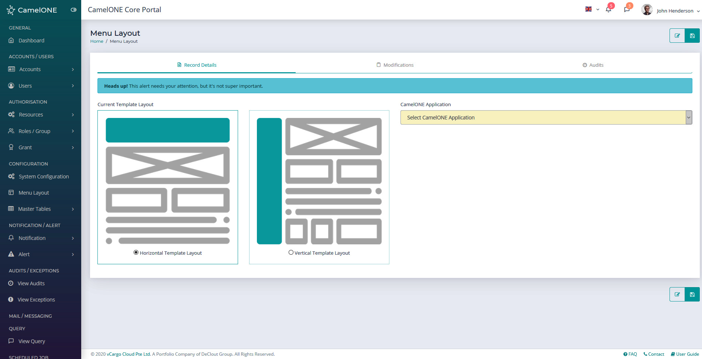The image size is (702, 359).
Task: Click John Henderson's profile avatar
Action: click(647, 10)
